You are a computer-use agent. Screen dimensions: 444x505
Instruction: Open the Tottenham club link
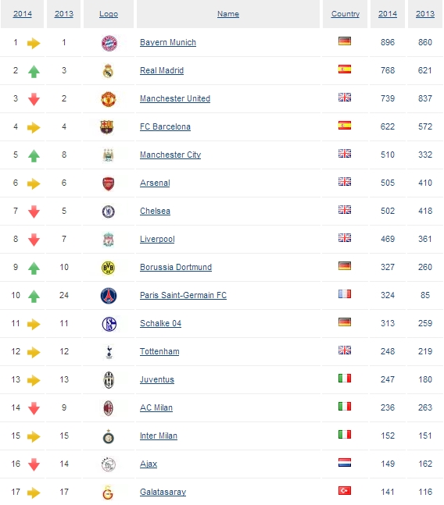coord(159,351)
